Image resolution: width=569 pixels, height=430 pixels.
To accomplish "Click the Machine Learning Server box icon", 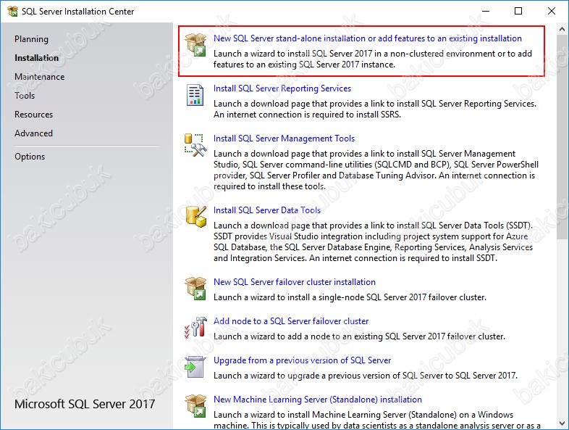I will [195, 405].
